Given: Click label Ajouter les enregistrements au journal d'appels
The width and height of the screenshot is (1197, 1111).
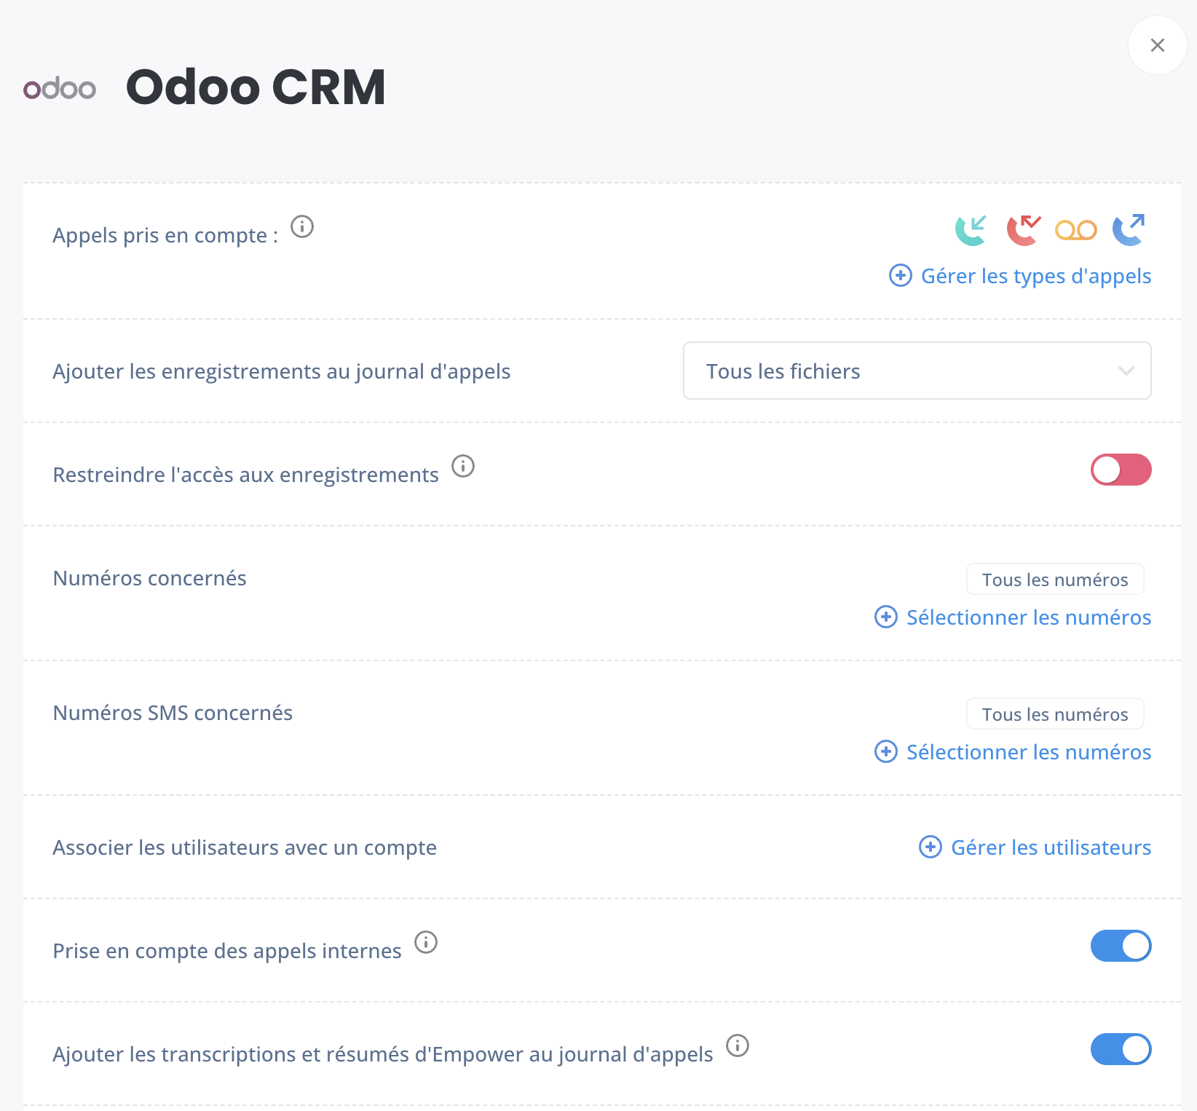Looking at the screenshot, I should 282,371.
